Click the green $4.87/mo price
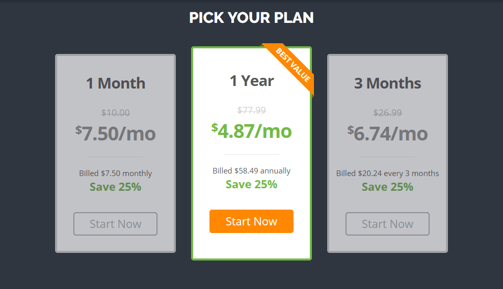 251,131
